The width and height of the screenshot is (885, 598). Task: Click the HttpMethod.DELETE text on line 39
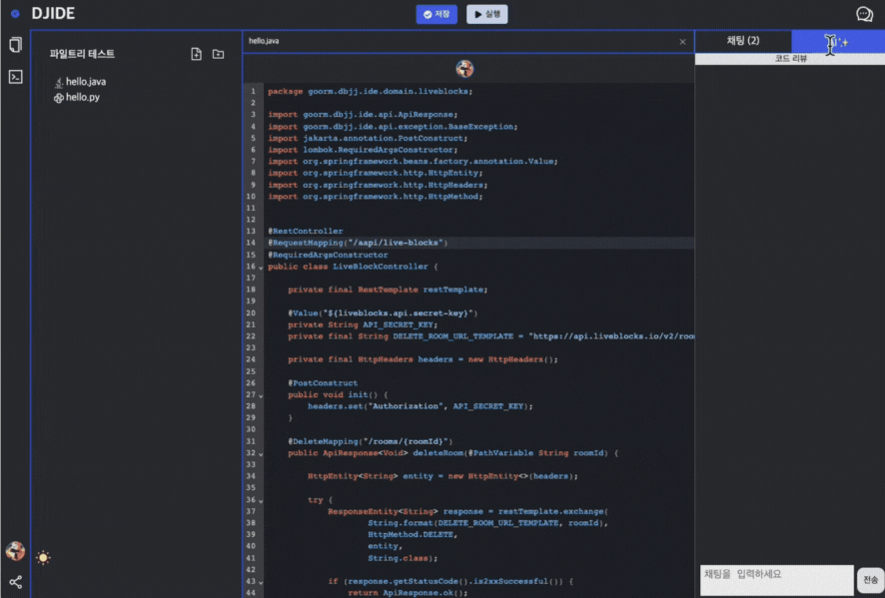pyautogui.click(x=413, y=534)
